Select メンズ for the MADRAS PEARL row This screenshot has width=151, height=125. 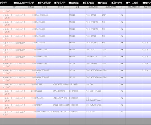[x=4, y=18]
